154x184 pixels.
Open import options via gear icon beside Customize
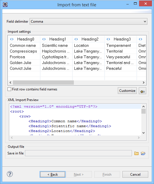click(143, 91)
